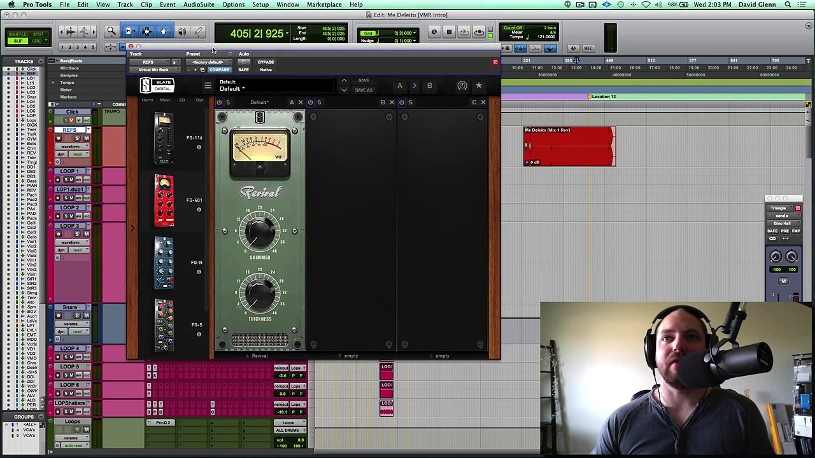
Task: Open the Slate Digital circular settings icon
Action: click(462, 85)
